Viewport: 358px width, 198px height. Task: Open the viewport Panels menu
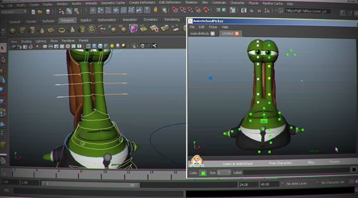point(84,40)
